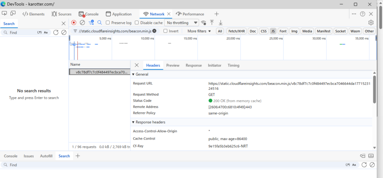Select the Initiator details tab
This screenshot has width=383, height=178.
coord(214,65)
